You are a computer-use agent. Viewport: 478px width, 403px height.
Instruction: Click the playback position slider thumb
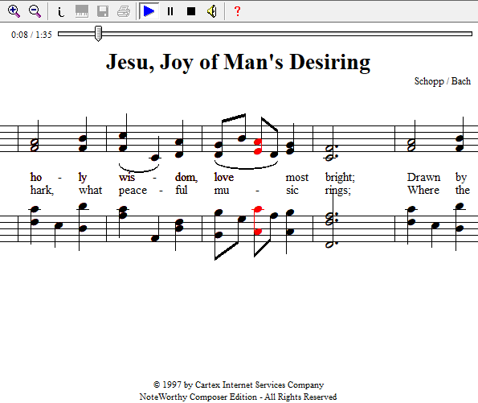(98, 33)
